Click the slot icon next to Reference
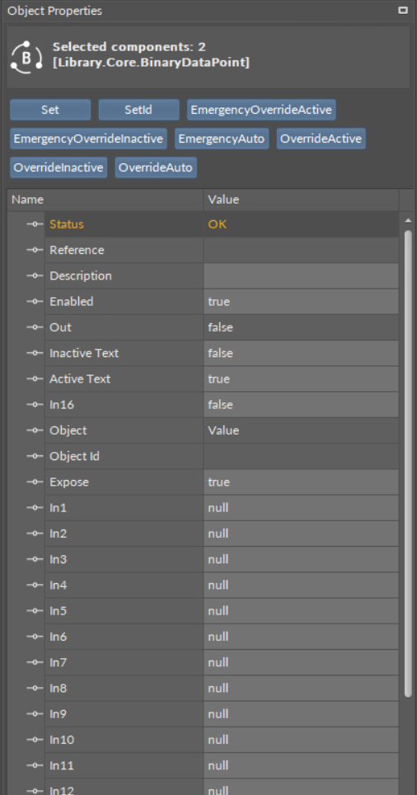417x795 pixels. click(x=35, y=250)
